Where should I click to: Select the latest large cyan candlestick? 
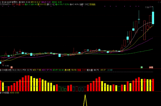coord(153,18)
